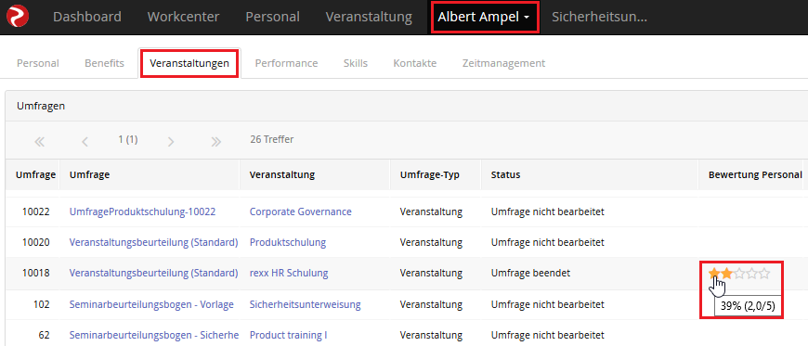Click the star rating for rexx HR Schulung

click(x=739, y=274)
